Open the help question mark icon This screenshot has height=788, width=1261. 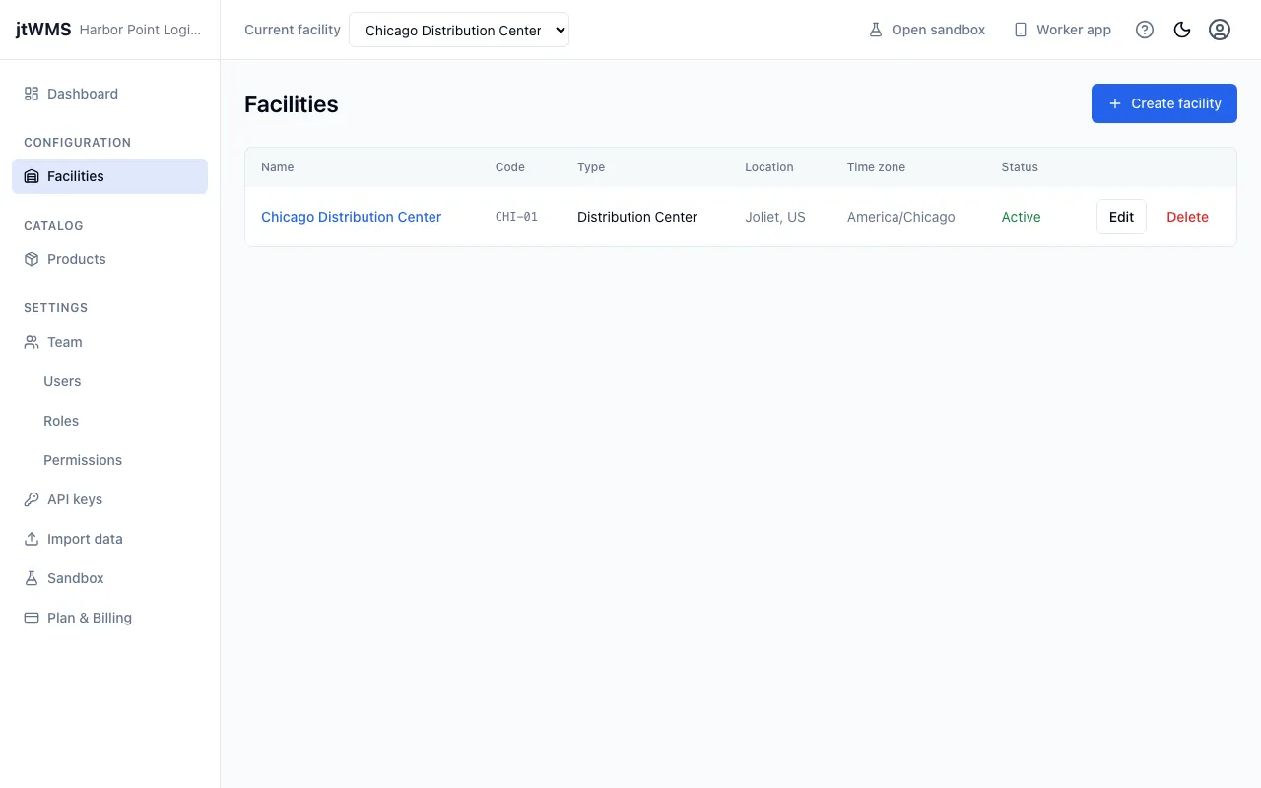[1145, 30]
